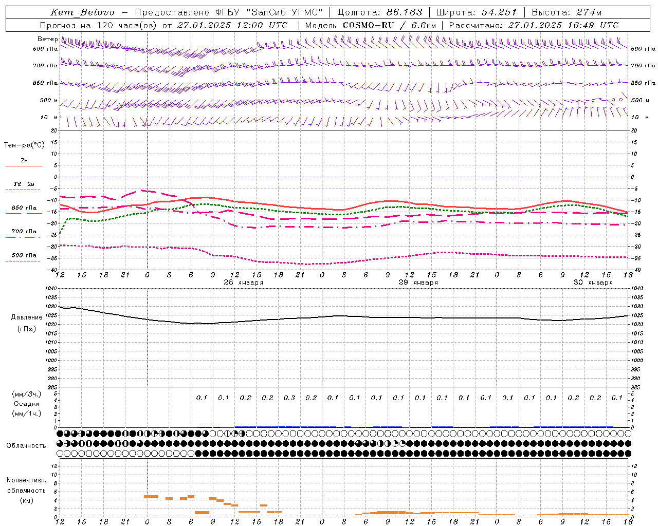This screenshot has width=658, height=526.
Task: Click the forecast start 27.01.2025 12:00 UTC
Action: coord(232,25)
